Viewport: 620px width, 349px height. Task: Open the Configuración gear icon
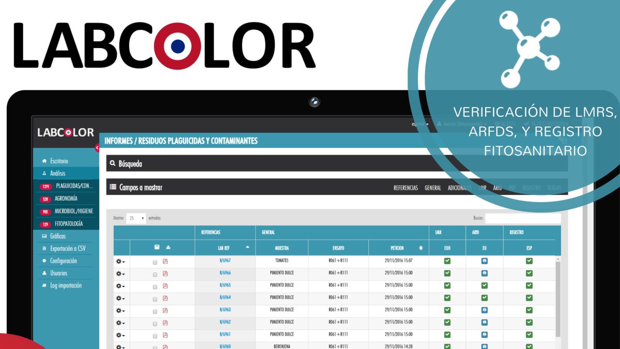coord(44,261)
